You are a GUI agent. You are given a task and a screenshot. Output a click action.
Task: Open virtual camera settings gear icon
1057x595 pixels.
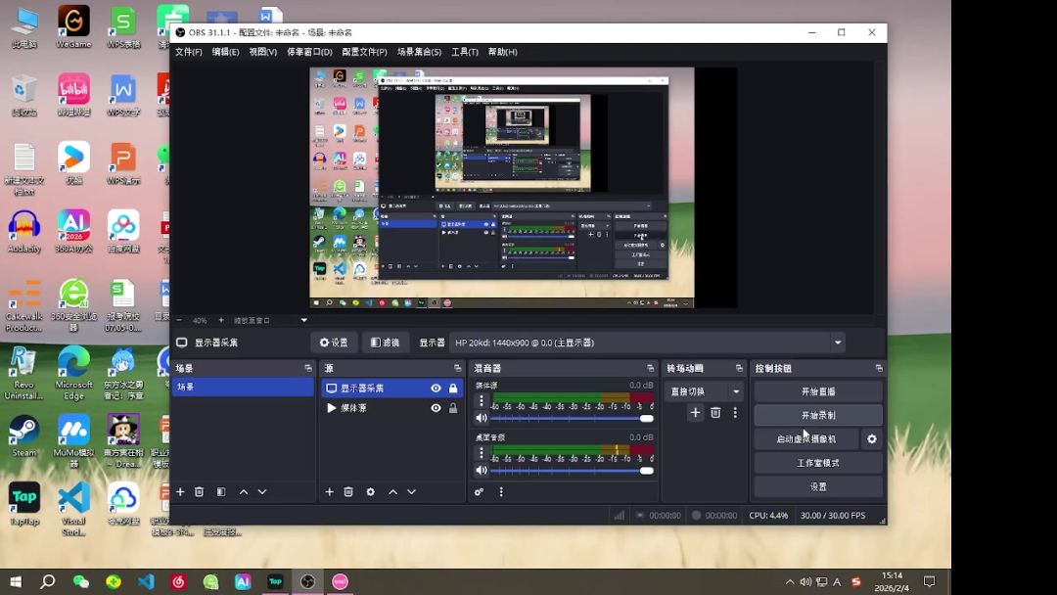[x=872, y=439]
